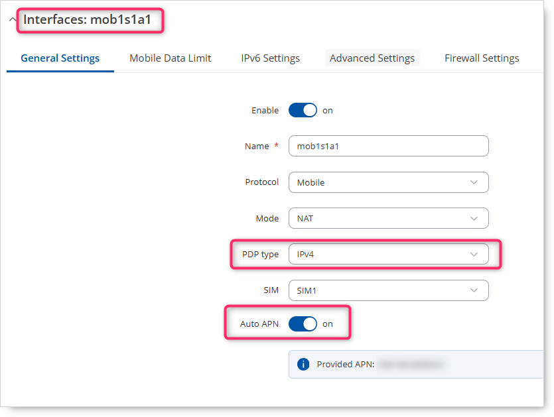This screenshot has width=554, height=417.
Task: Toggle the Enable switch off
Action: (303, 111)
